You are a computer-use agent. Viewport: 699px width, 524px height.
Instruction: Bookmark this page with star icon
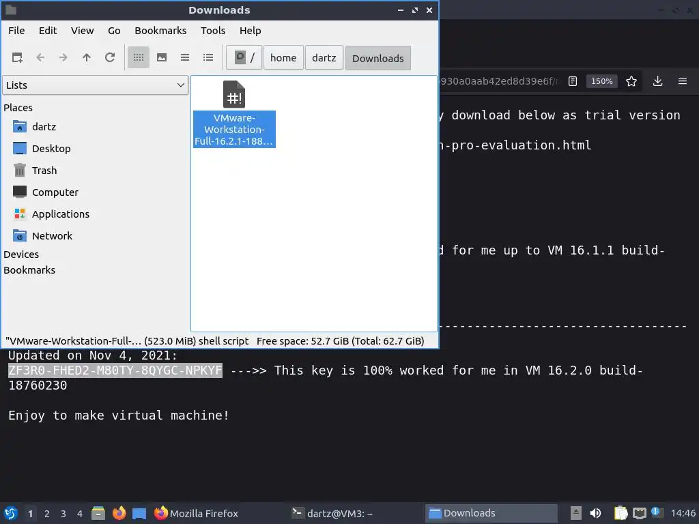[x=631, y=81]
